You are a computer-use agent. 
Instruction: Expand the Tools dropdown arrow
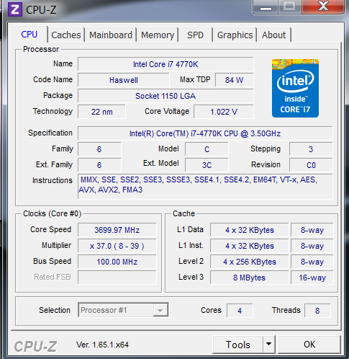click(269, 345)
